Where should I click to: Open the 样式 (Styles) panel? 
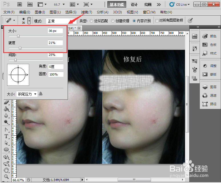tap(210, 54)
